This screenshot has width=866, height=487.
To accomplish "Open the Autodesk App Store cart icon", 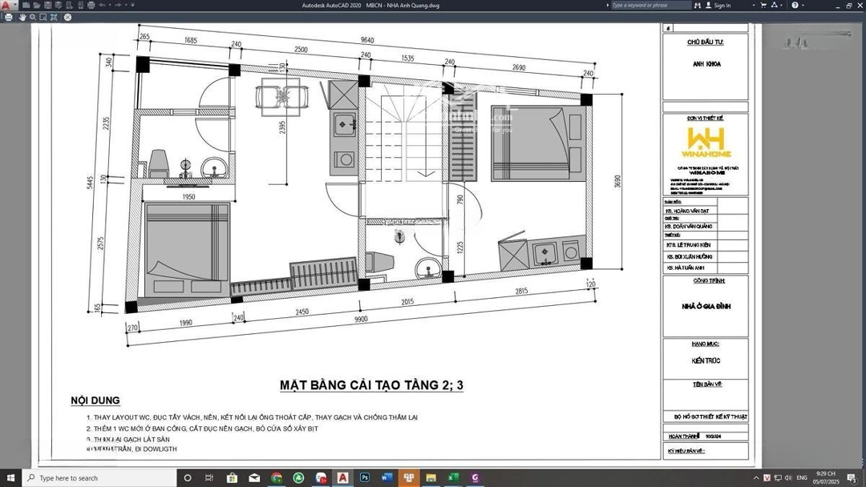I will click(x=763, y=6).
